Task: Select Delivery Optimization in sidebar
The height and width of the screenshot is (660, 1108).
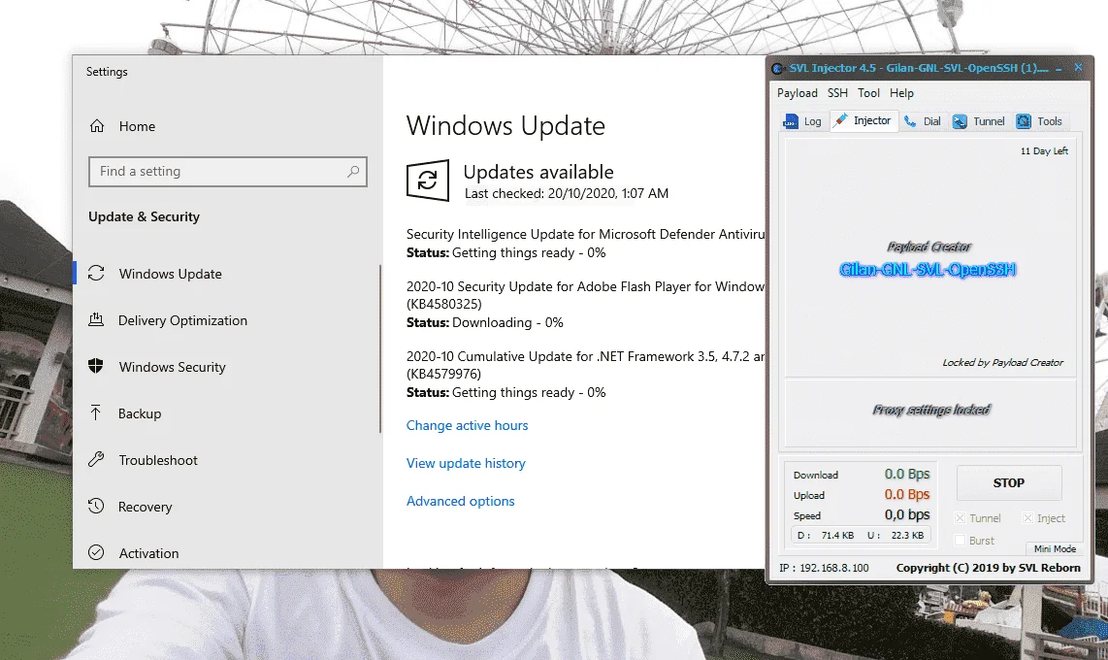Action: (182, 320)
